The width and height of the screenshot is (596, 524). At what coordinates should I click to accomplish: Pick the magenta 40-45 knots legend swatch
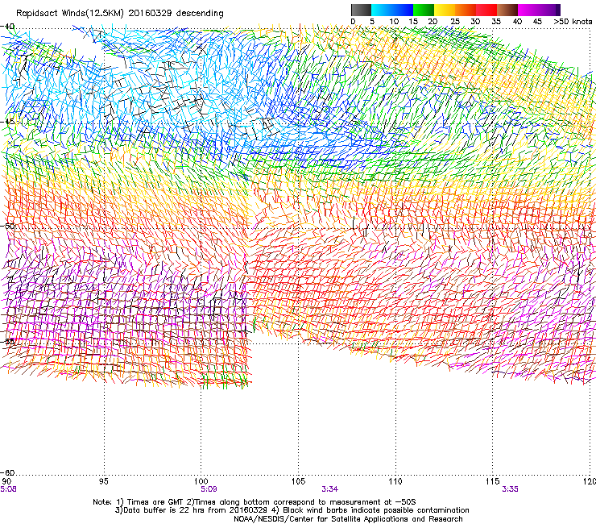528,10
